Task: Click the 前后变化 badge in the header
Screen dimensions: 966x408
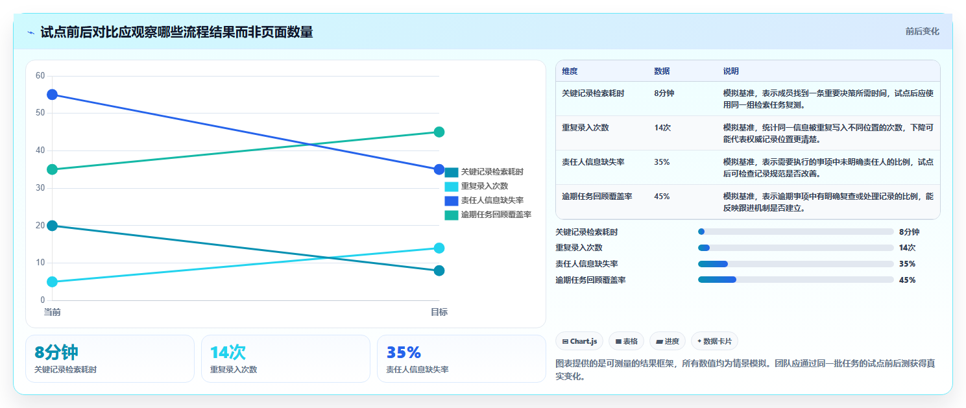Action: point(922,32)
